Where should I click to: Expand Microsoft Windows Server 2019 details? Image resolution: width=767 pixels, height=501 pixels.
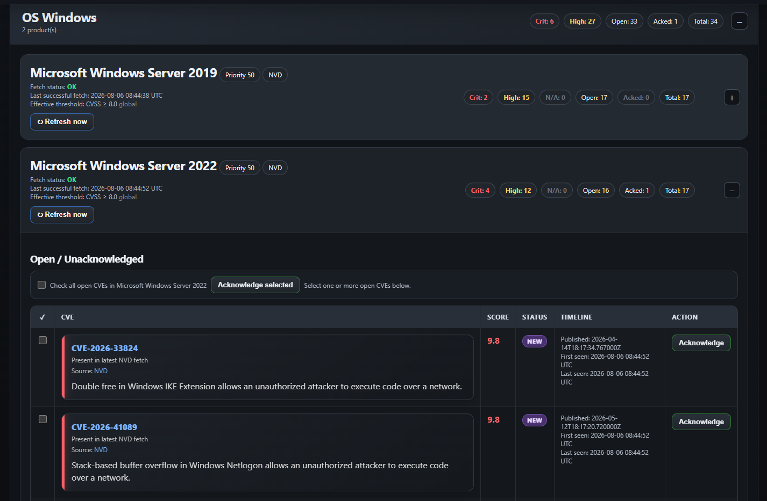[x=732, y=98]
